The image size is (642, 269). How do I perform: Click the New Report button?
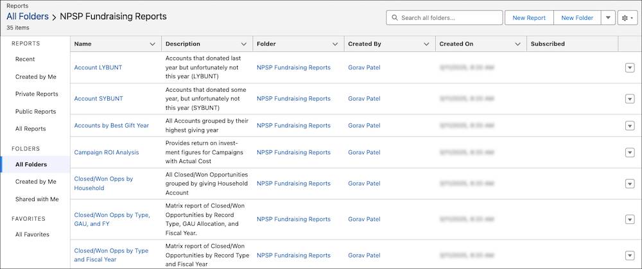529,18
